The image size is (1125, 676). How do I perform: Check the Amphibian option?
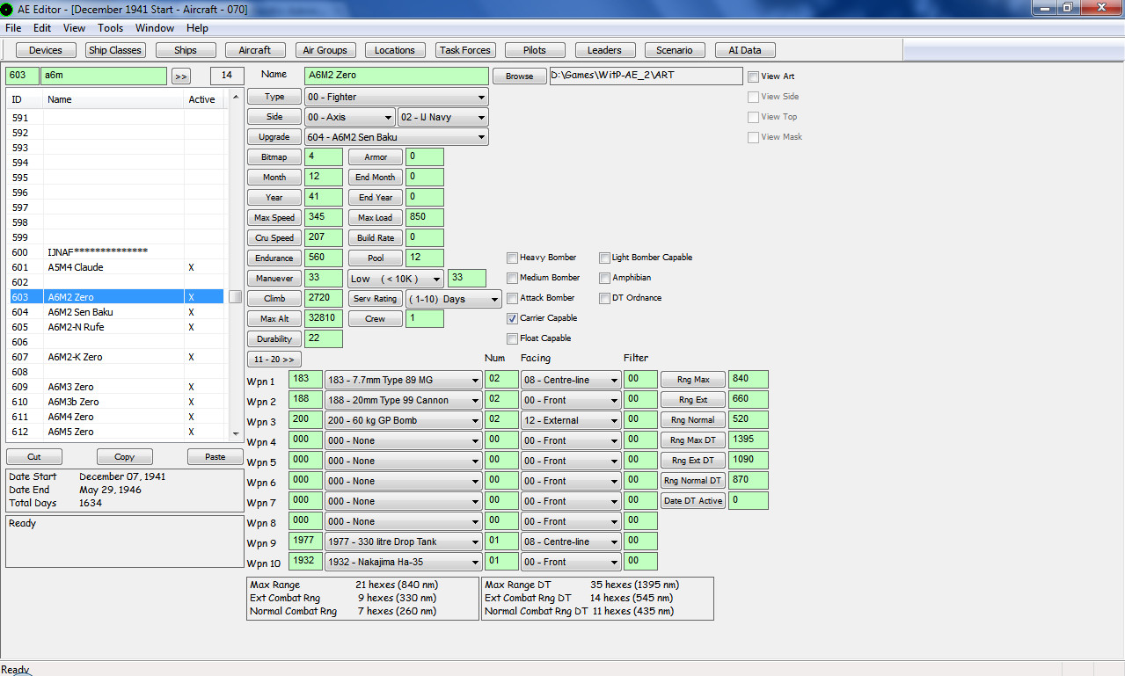click(605, 278)
